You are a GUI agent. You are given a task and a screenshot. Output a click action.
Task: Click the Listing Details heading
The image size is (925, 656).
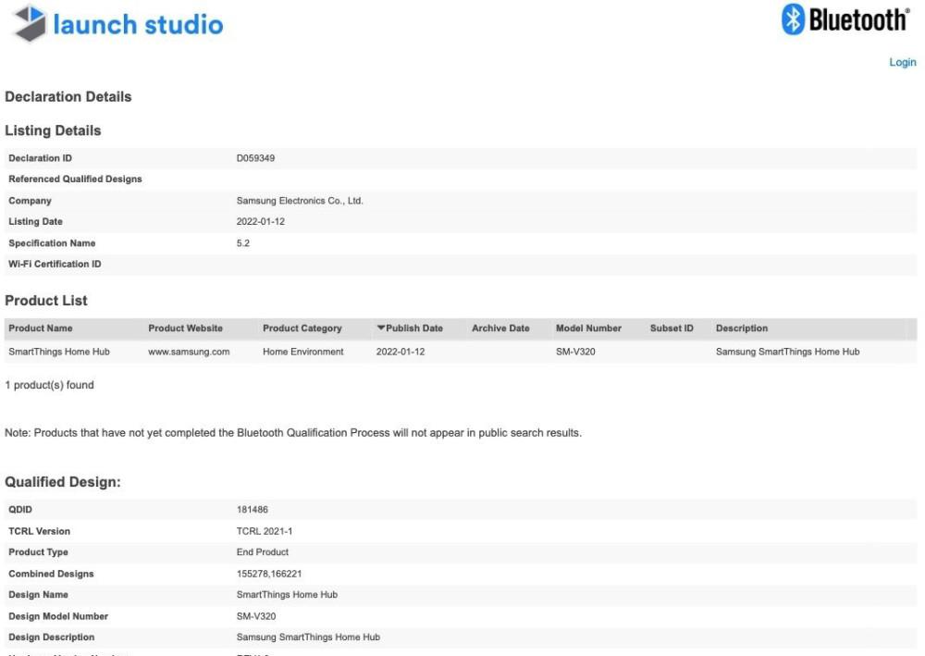point(53,130)
